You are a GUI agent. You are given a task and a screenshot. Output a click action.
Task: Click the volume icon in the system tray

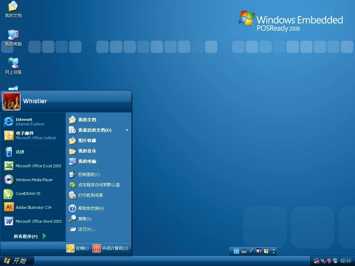322,261
